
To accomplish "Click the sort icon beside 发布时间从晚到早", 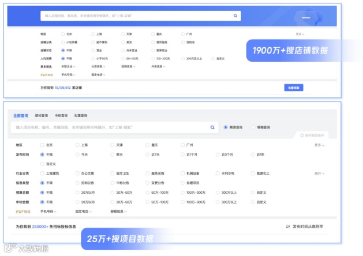I will click(288, 227).
